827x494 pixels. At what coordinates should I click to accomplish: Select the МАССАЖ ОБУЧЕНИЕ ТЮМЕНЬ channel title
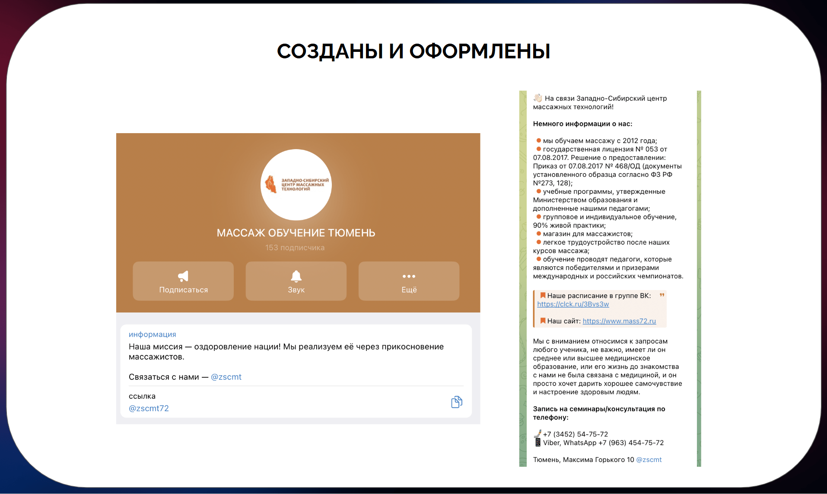pyautogui.click(x=296, y=233)
